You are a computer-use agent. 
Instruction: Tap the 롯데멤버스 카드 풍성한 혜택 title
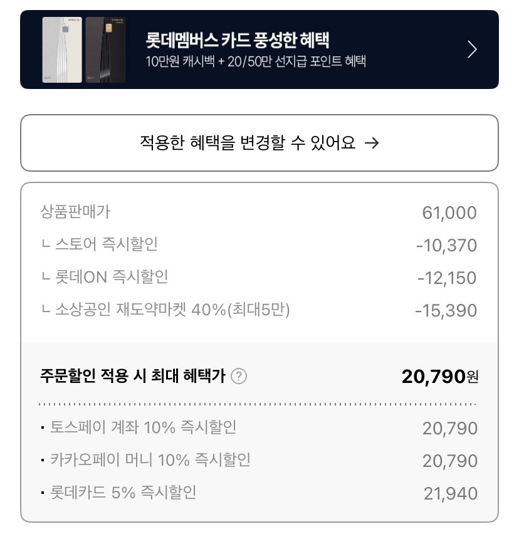pyautogui.click(x=237, y=40)
